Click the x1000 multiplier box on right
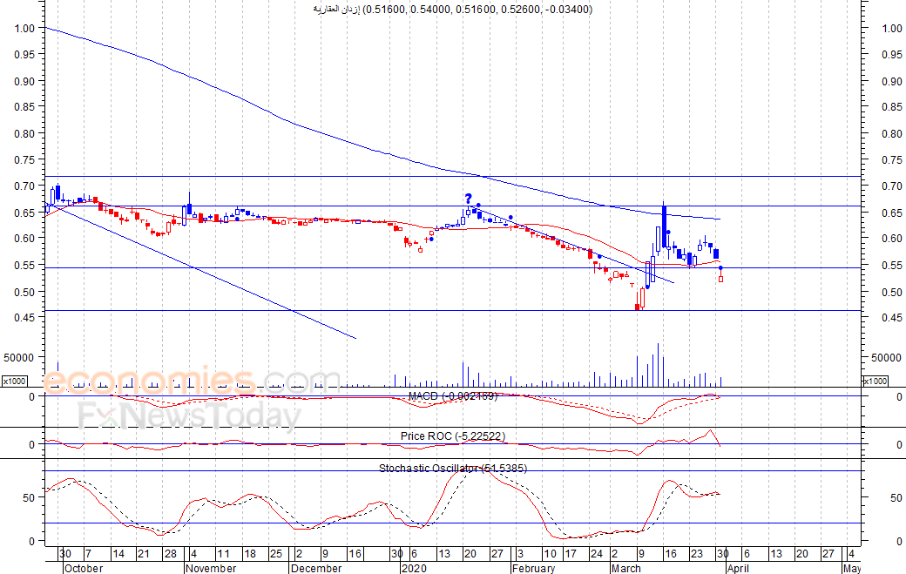This screenshot has height=574, width=906. (x=875, y=382)
